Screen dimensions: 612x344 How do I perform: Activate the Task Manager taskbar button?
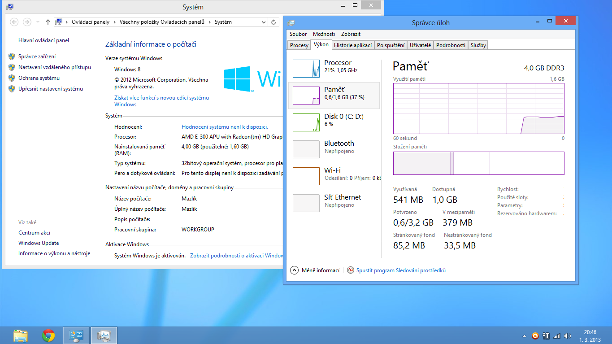coord(104,335)
